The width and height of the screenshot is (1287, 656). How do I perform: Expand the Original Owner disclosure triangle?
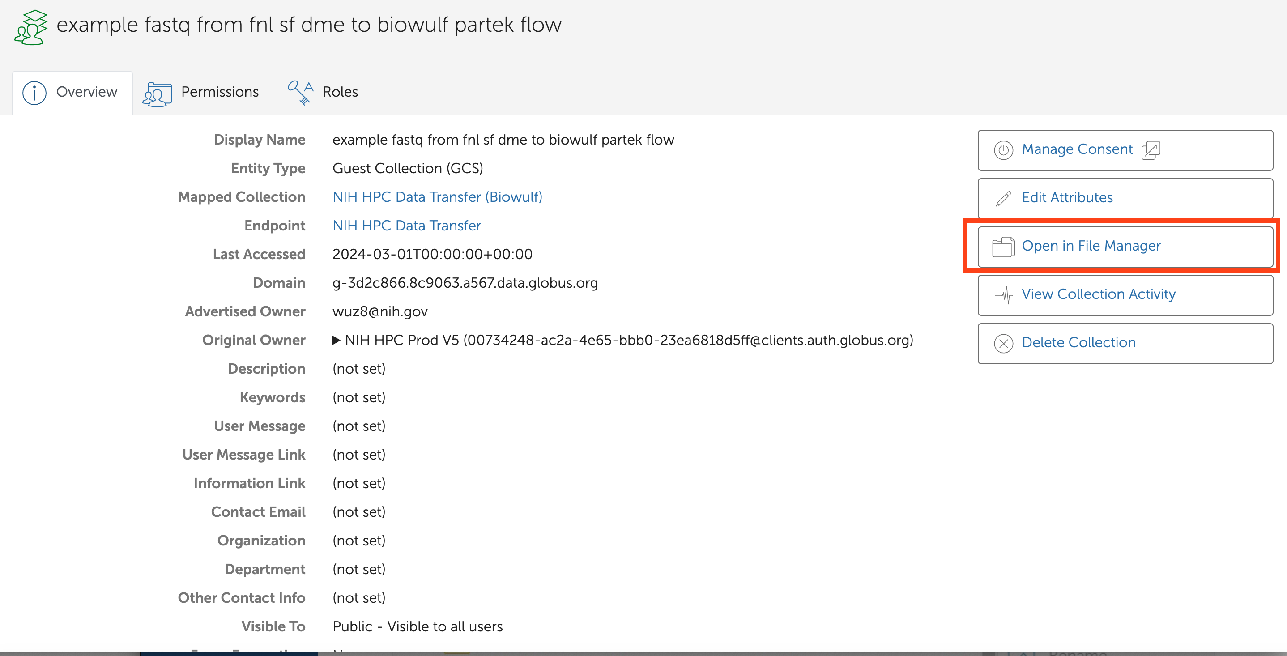pyautogui.click(x=336, y=341)
